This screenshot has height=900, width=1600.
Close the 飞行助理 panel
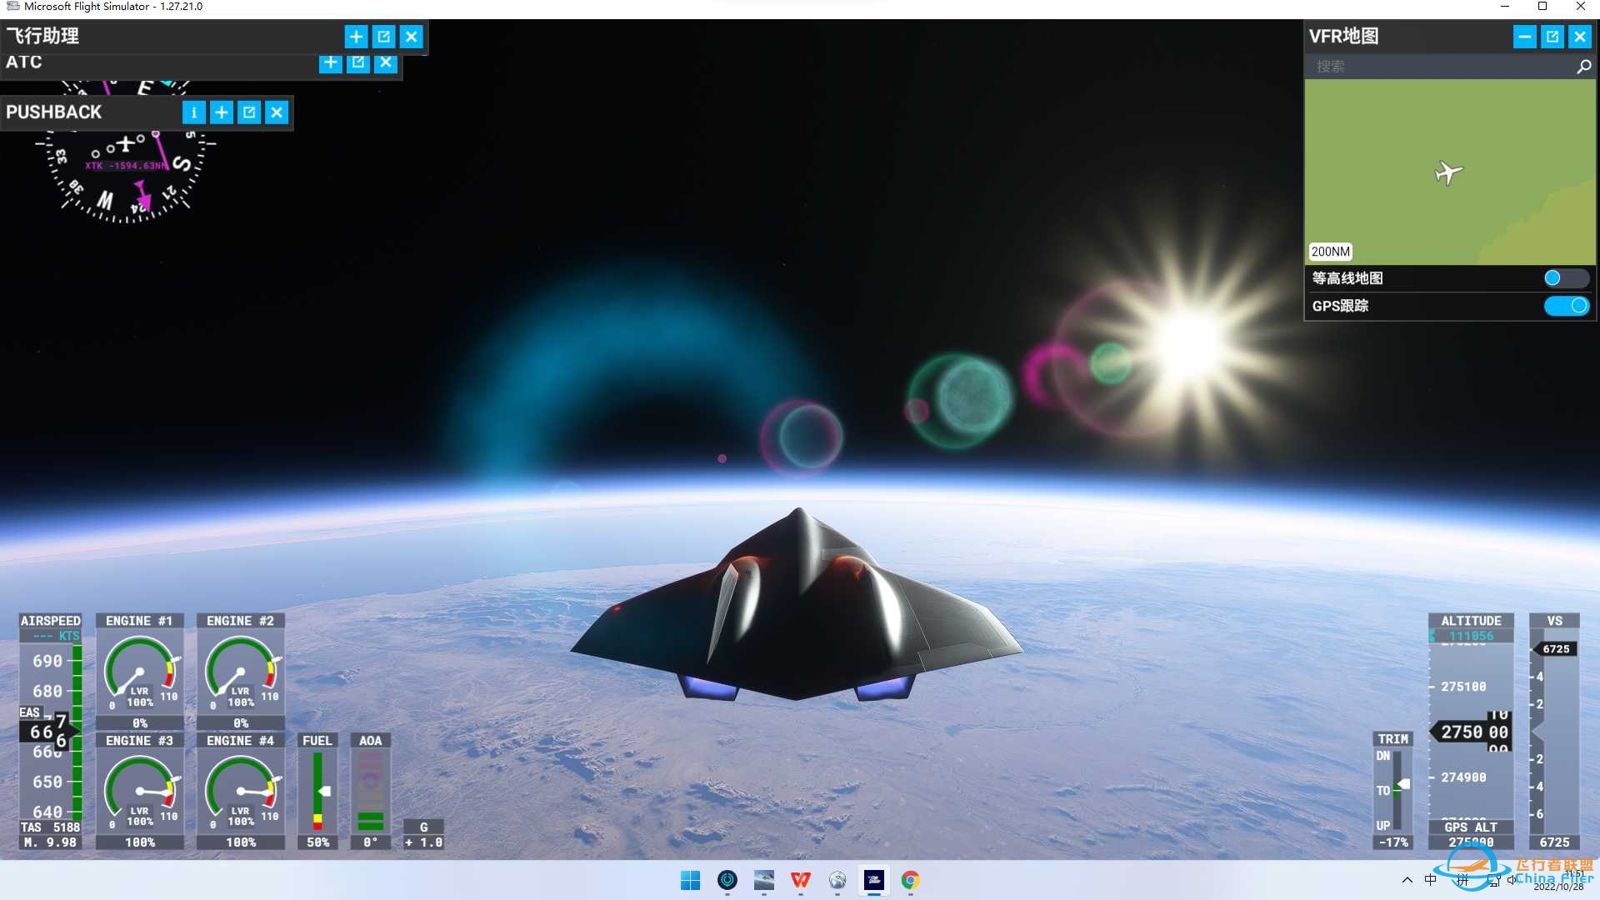[x=412, y=37]
